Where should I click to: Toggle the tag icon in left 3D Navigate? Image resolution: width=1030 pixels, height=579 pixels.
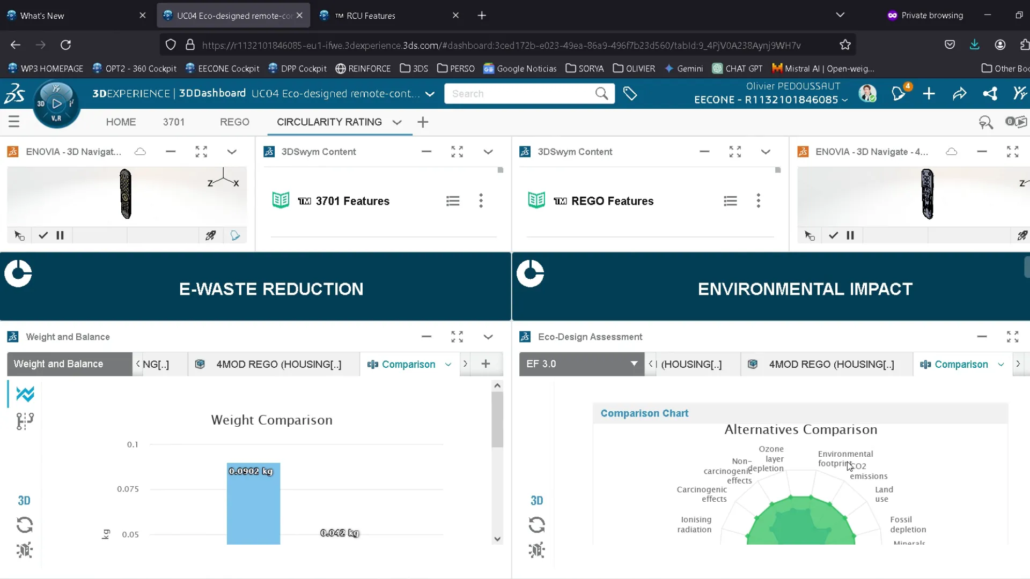point(235,235)
